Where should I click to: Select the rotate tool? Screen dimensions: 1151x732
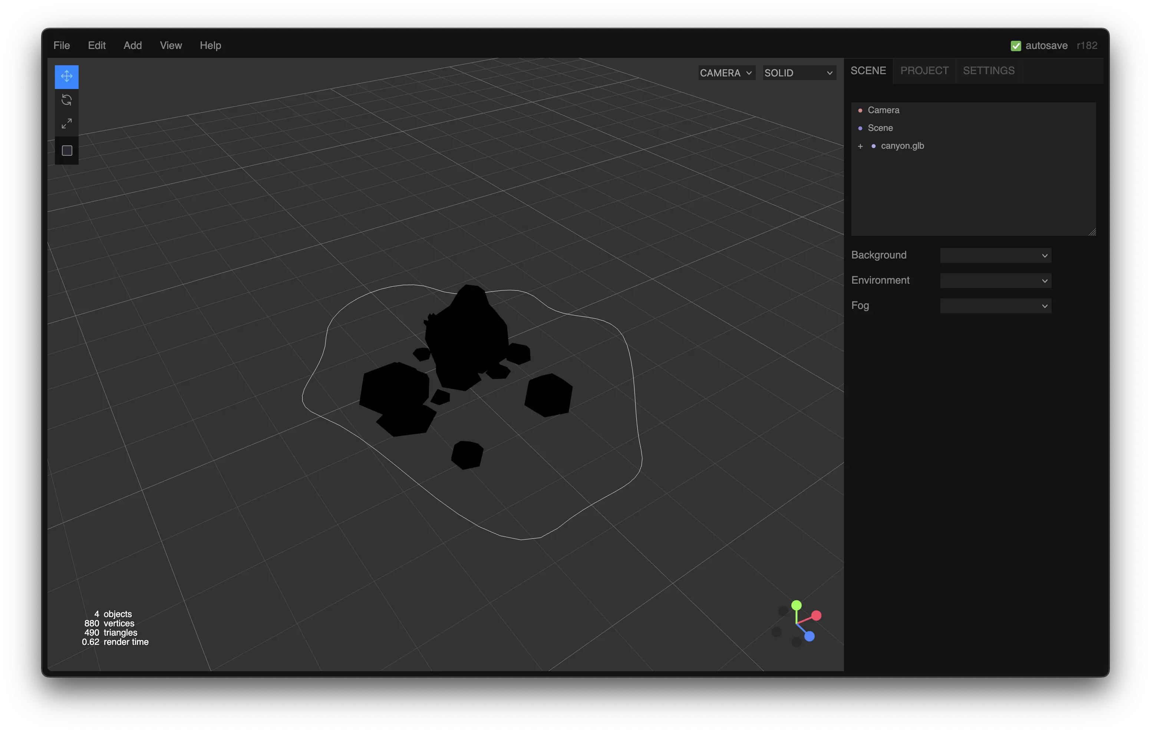[x=66, y=100]
